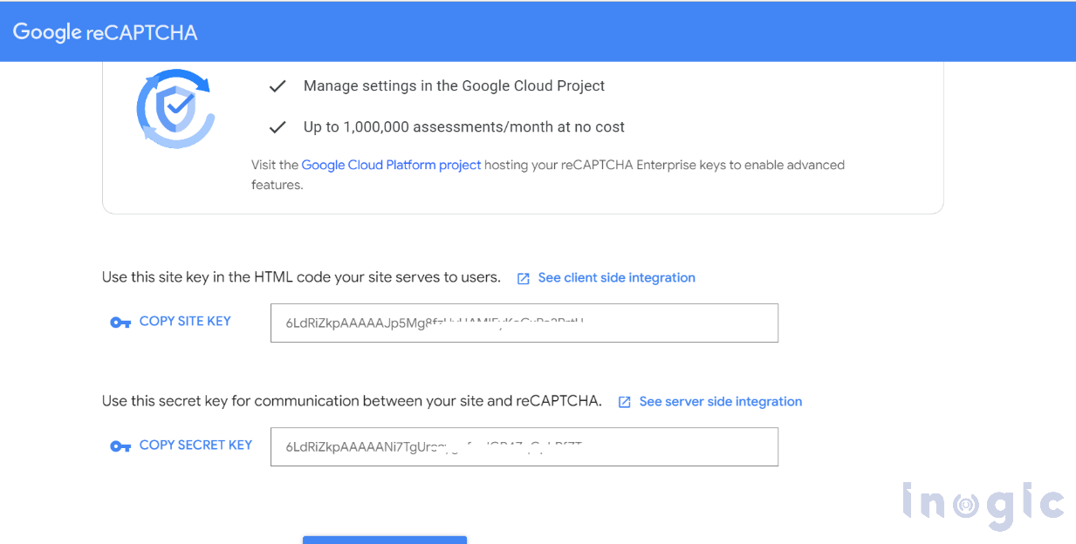The height and width of the screenshot is (544, 1076).
Task: Click the Use this secret key instruction text
Action: point(352,402)
